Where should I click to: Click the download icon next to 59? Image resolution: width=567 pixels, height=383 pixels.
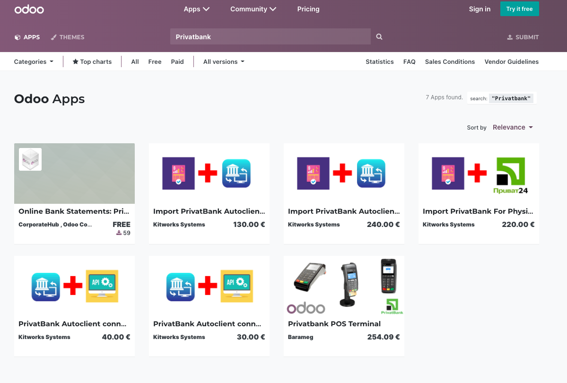[x=119, y=233]
